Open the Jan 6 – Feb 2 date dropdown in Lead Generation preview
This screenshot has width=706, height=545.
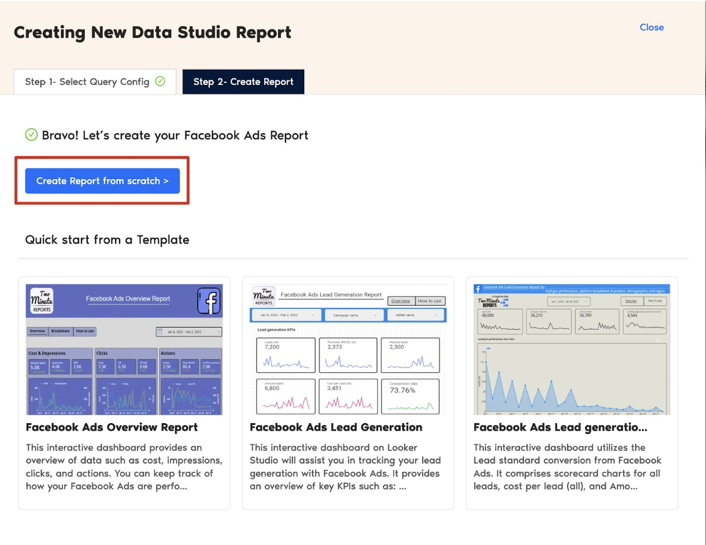287,315
